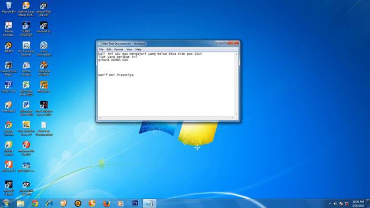Image resolution: width=370 pixels, height=208 pixels.
Task: Select the Folder Lock desktop shortcut
Action: pos(9,87)
